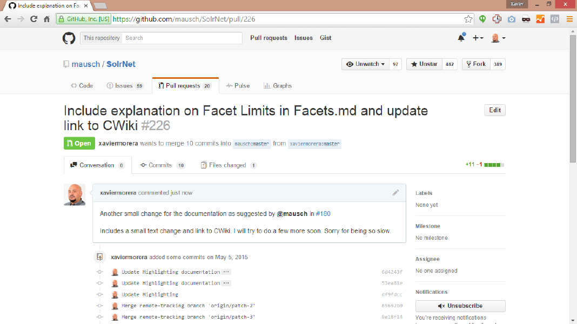Open the Graphs tab
This screenshot has width=577, height=324.
click(x=278, y=86)
